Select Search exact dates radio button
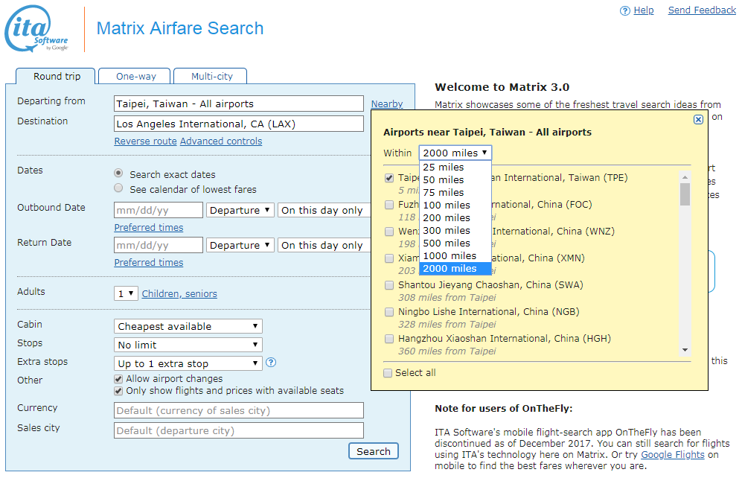 click(118, 173)
